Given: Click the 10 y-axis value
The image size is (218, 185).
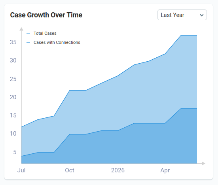Looking at the screenshot, I should coord(13,134).
